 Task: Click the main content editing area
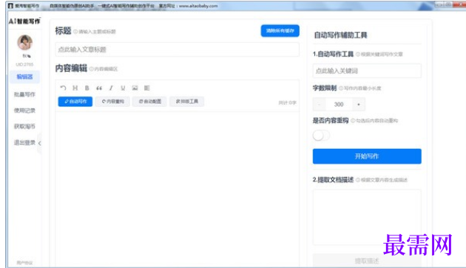pyautogui.click(x=177, y=189)
